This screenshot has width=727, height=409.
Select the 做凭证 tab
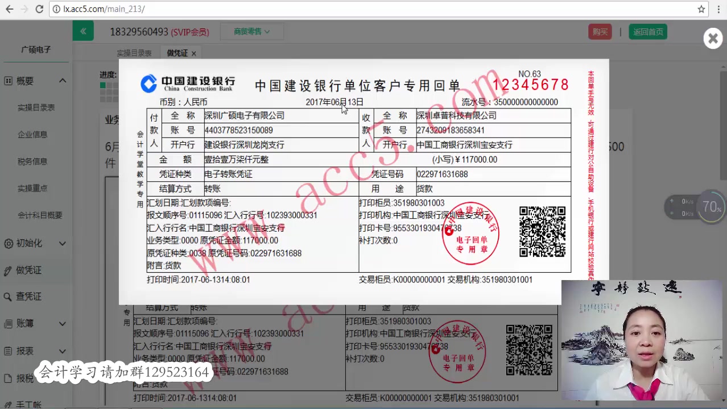177,52
